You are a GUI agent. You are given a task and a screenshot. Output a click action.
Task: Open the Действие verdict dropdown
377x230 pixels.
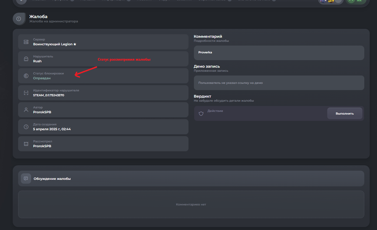coord(260,114)
